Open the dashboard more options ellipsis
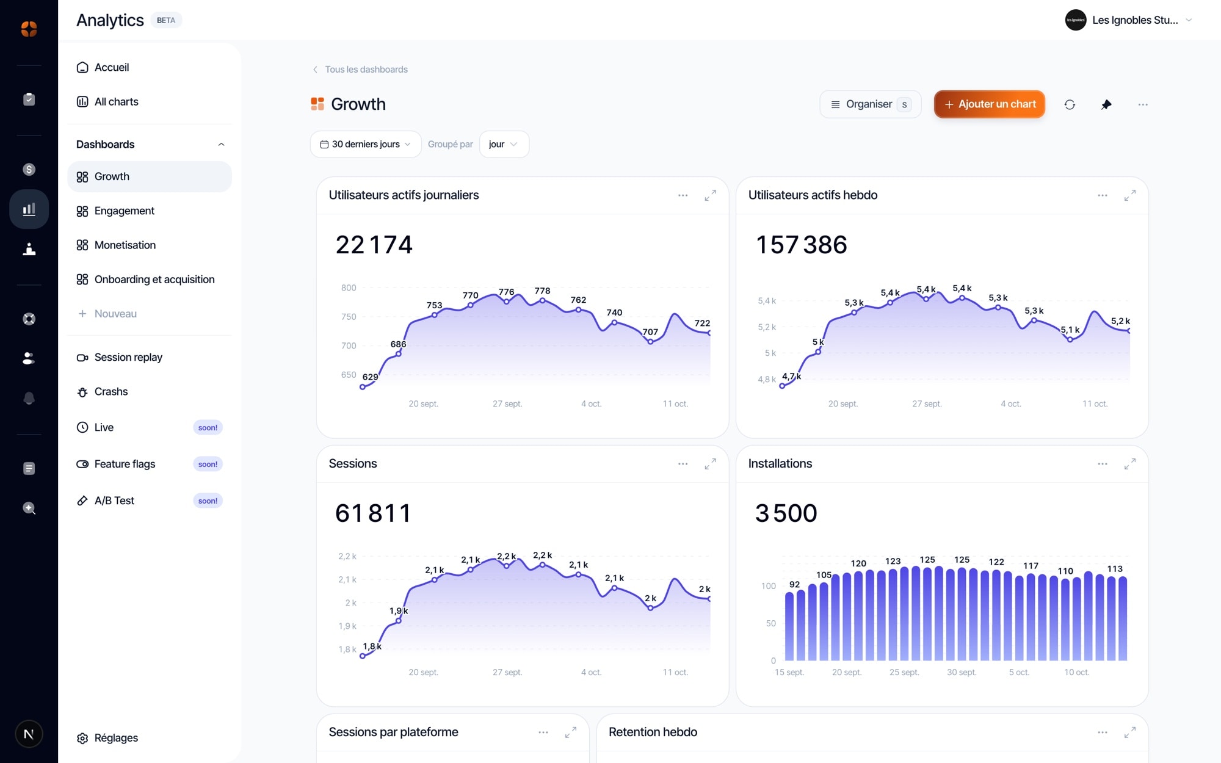Viewport: 1221px width, 763px height. [1143, 104]
